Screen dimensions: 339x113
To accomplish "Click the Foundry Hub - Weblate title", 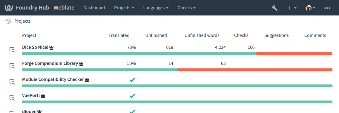I will click(45, 8).
